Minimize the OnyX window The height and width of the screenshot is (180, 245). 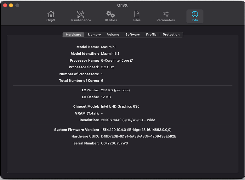[11, 5]
